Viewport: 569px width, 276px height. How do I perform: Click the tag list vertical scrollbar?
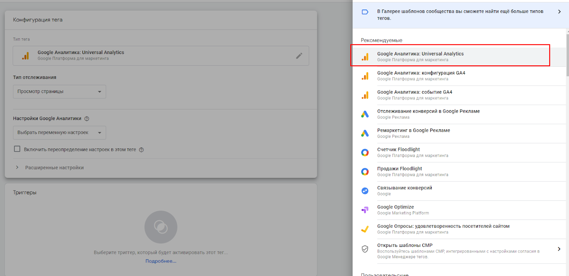(x=567, y=57)
